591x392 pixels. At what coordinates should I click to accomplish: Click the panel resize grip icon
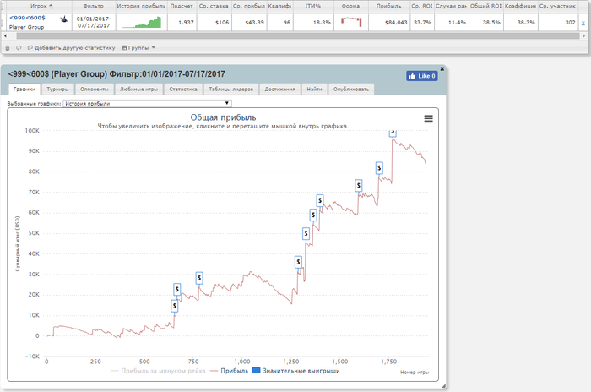(x=443, y=386)
